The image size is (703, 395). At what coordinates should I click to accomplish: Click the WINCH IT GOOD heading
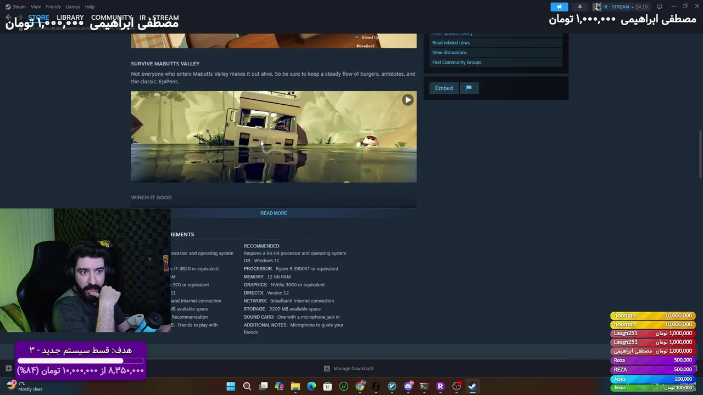click(x=151, y=198)
